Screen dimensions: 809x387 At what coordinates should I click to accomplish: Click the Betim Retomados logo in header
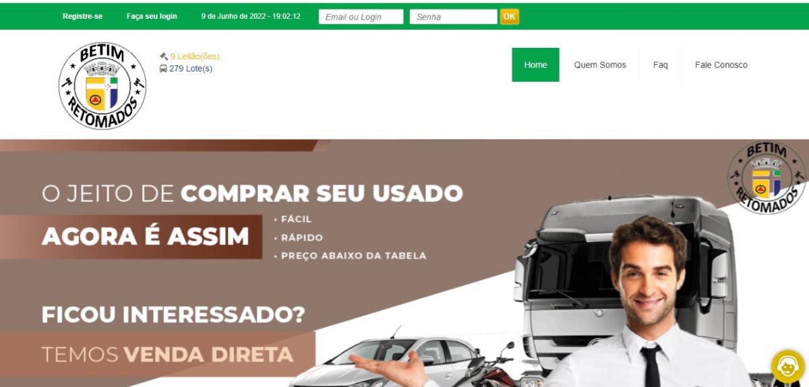tap(102, 85)
